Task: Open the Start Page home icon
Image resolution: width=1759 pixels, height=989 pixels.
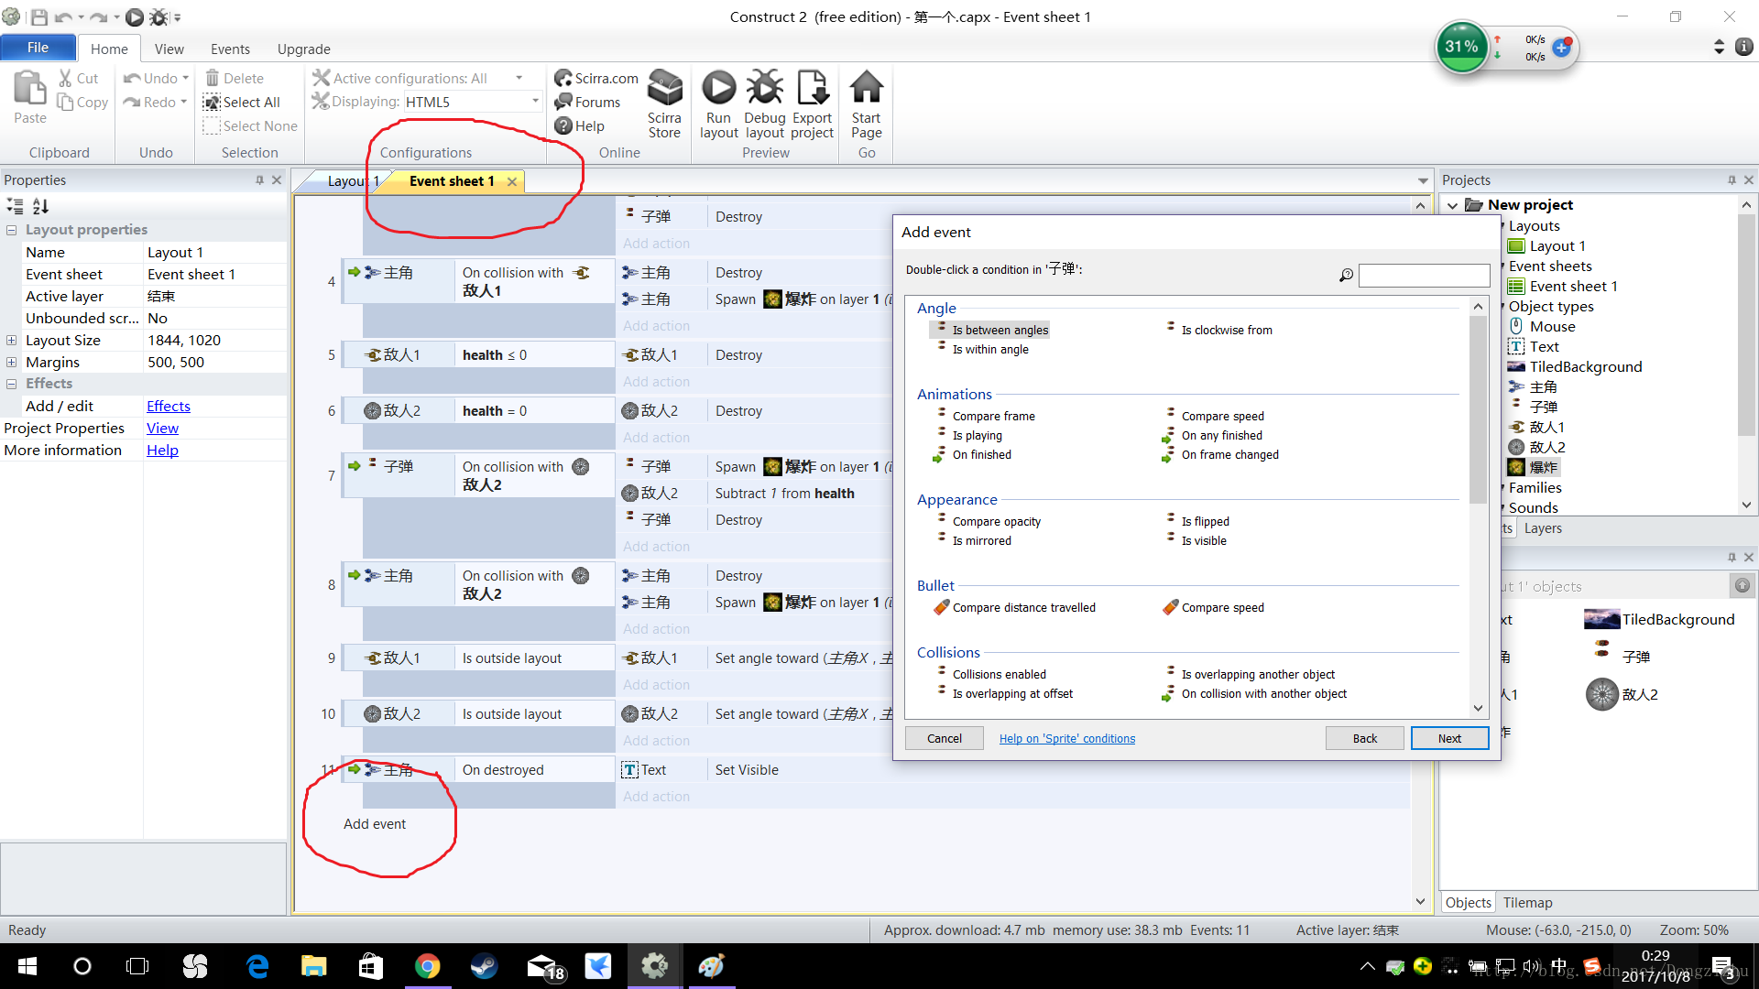Action: click(x=866, y=88)
